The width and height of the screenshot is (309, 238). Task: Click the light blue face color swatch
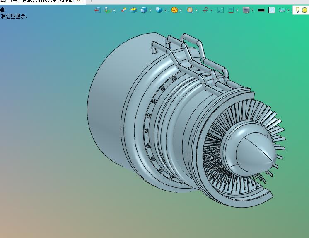(x=272, y=10)
